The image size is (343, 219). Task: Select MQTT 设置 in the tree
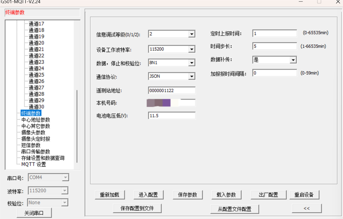tap(33, 164)
